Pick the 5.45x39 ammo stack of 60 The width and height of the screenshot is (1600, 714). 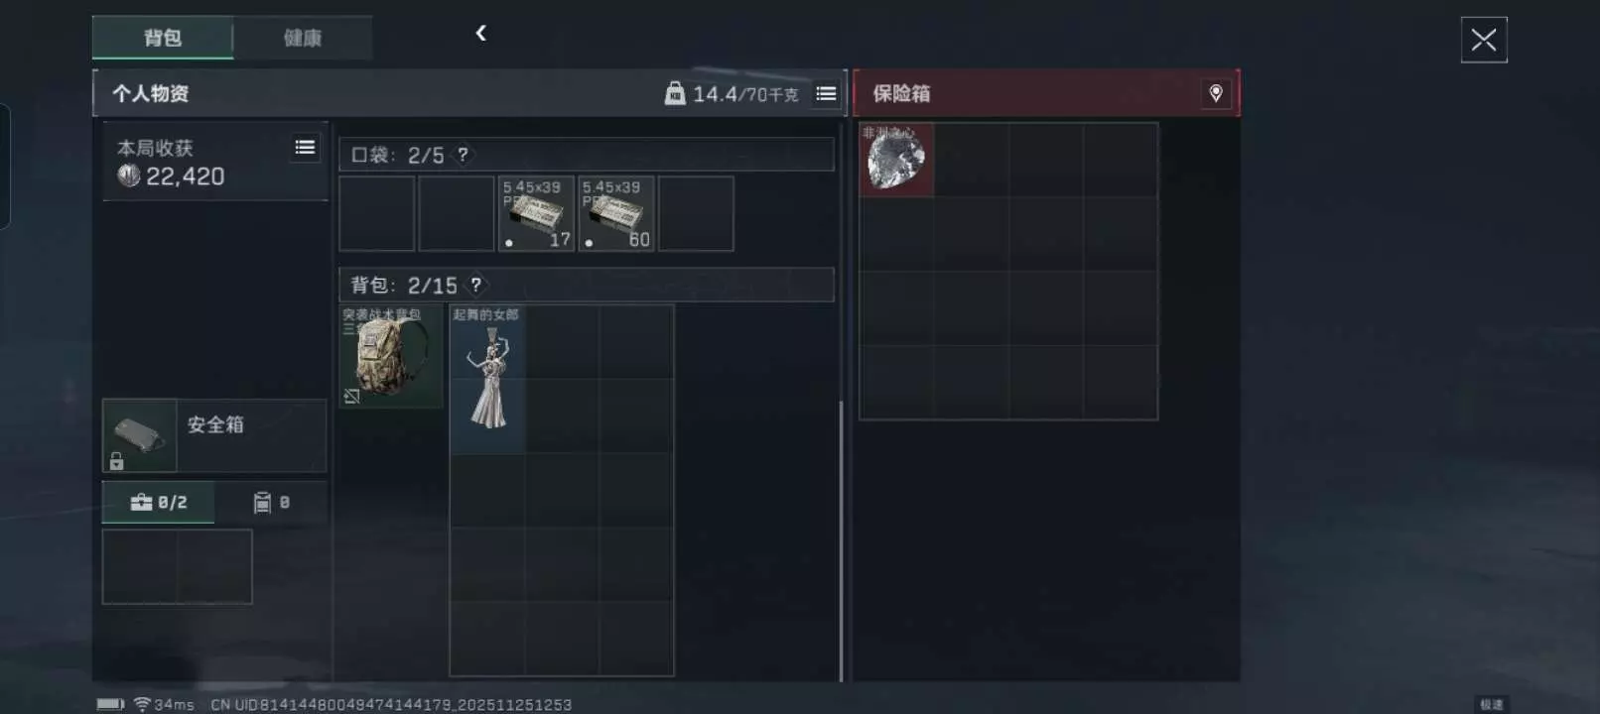point(615,213)
